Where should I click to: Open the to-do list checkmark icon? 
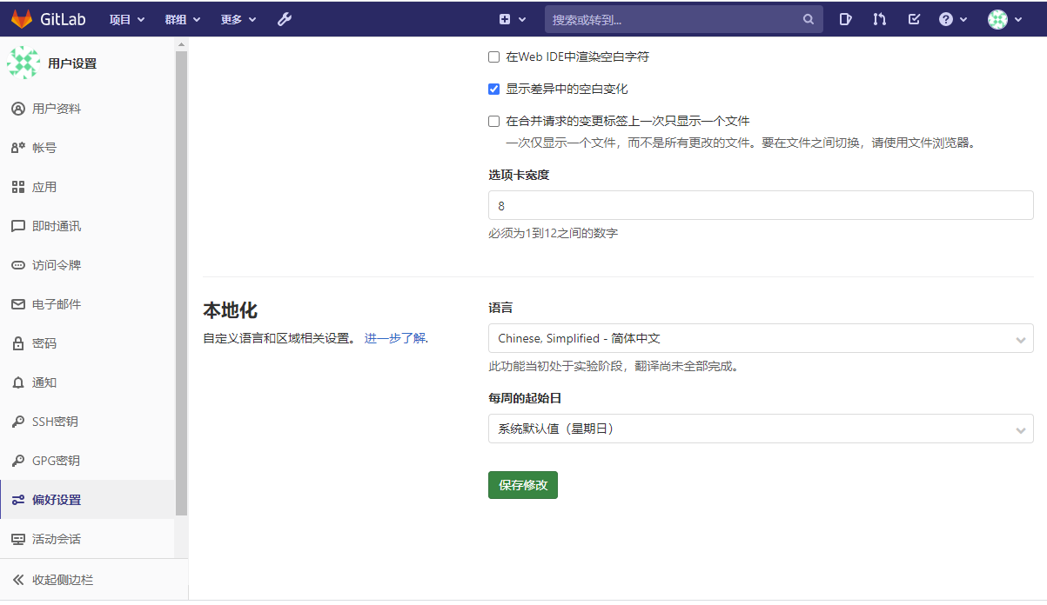tap(914, 19)
